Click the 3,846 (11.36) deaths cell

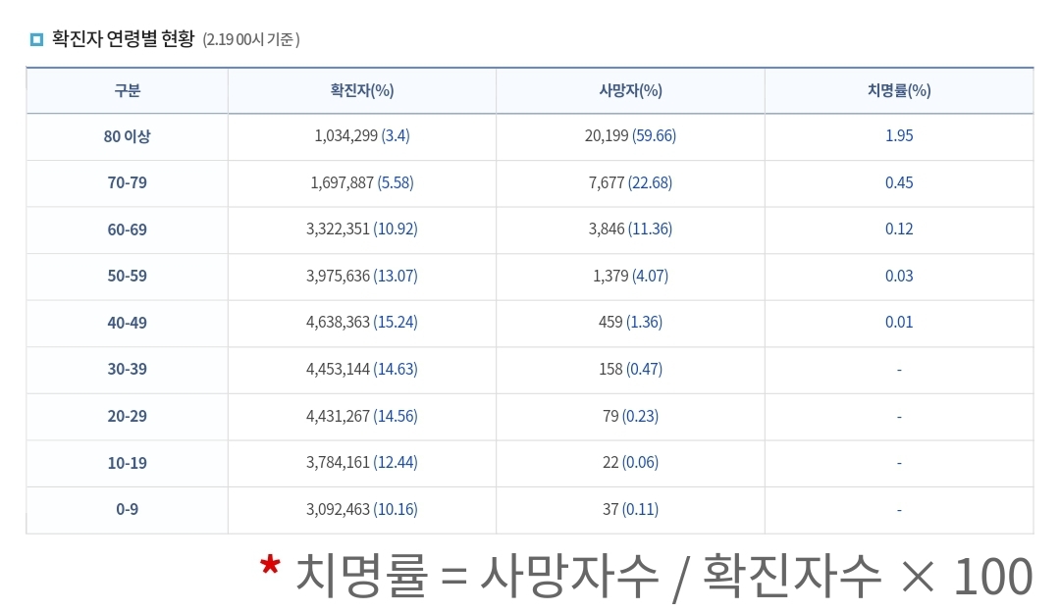point(630,229)
